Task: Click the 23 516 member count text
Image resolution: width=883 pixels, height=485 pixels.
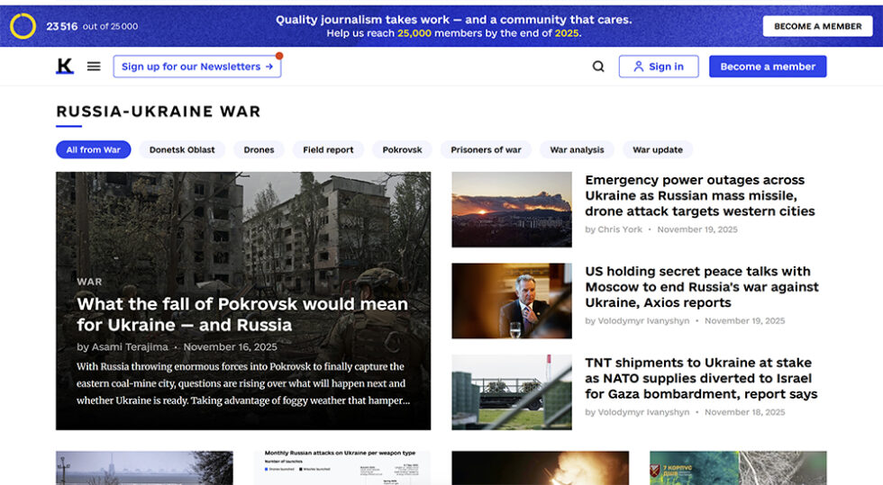Action: [x=62, y=26]
